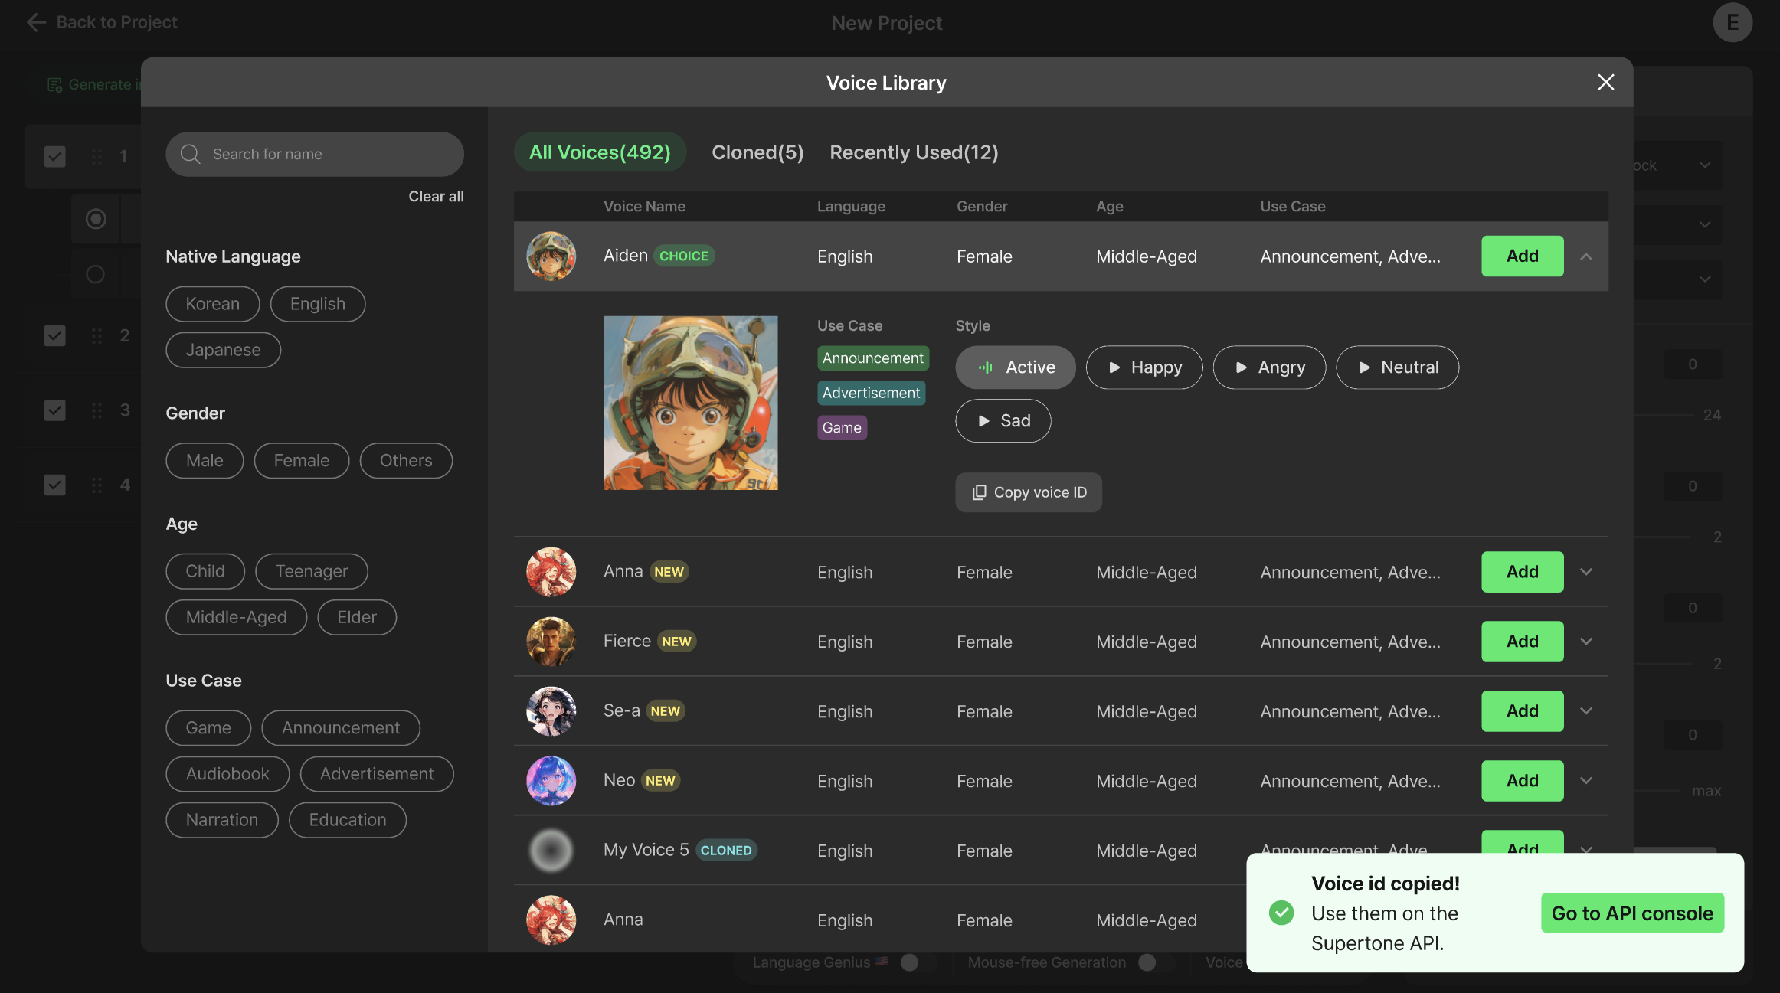1780x993 pixels.
Task: Open the Recently Used(12) tab
Action: (x=914, y=152)
